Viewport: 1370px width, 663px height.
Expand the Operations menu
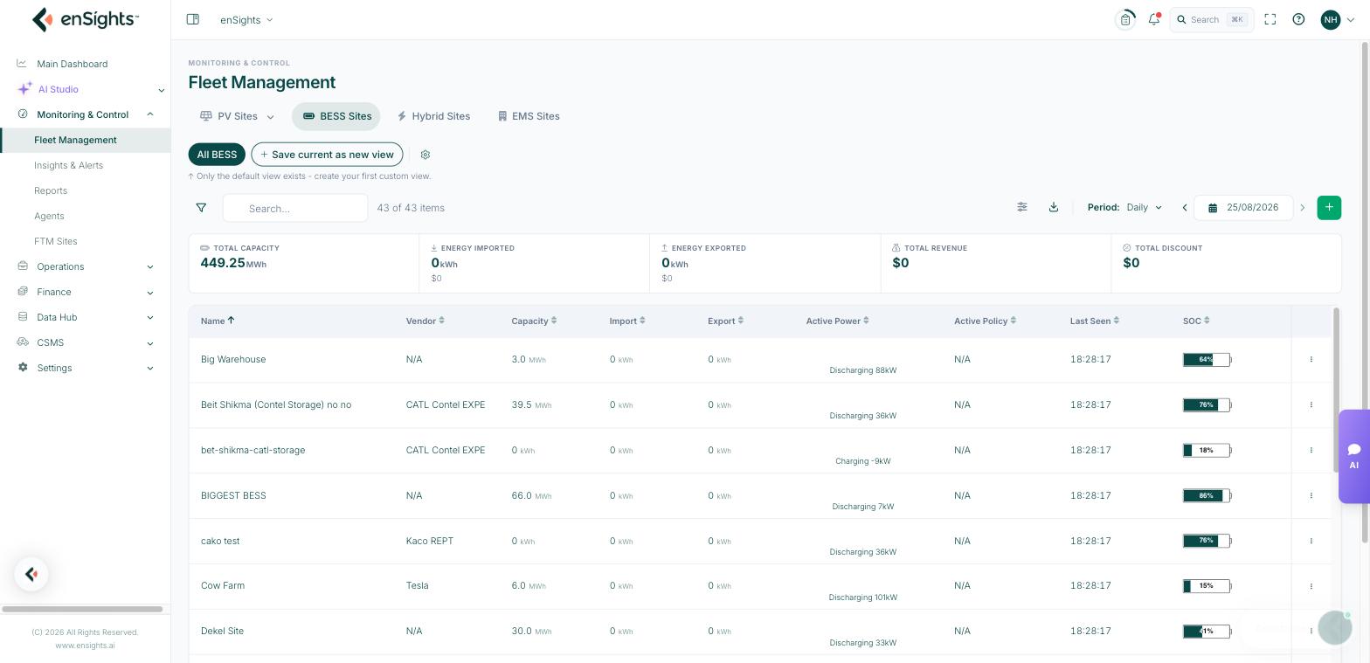coord(87,266)
